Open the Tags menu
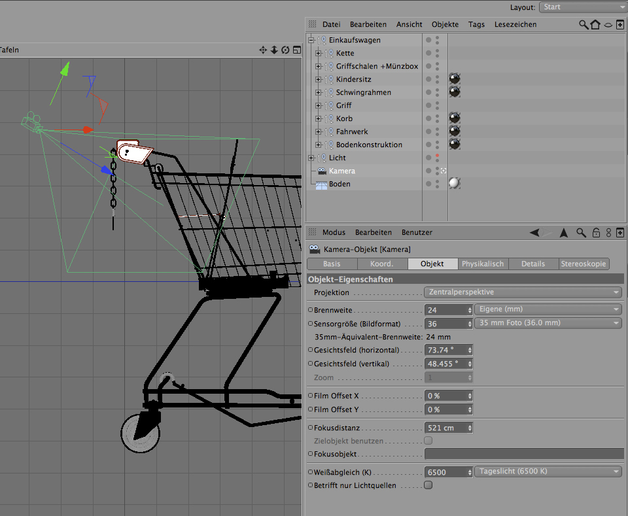628x516 pixels. [x=476, y=24]
